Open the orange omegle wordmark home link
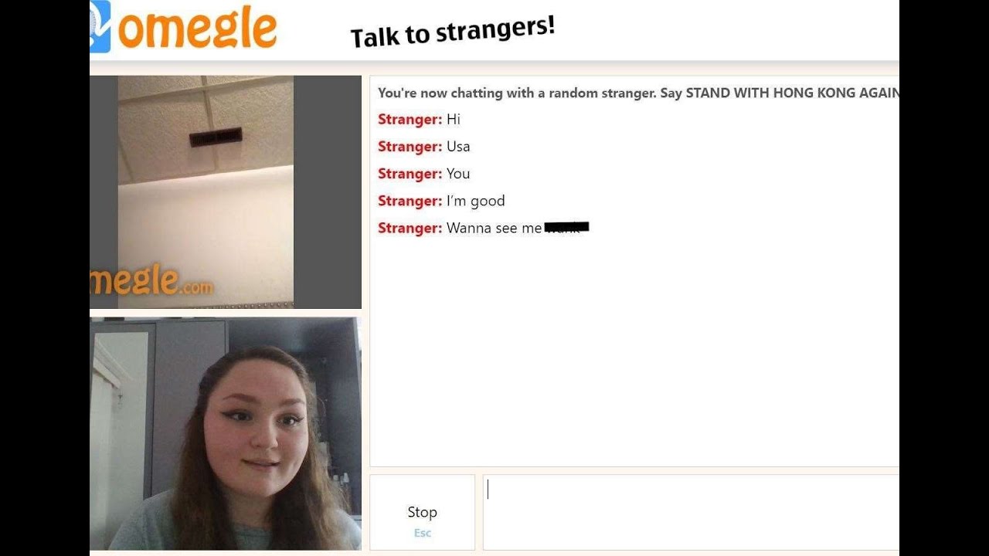Screen dimensions: 989x556 tap(197, 30)
